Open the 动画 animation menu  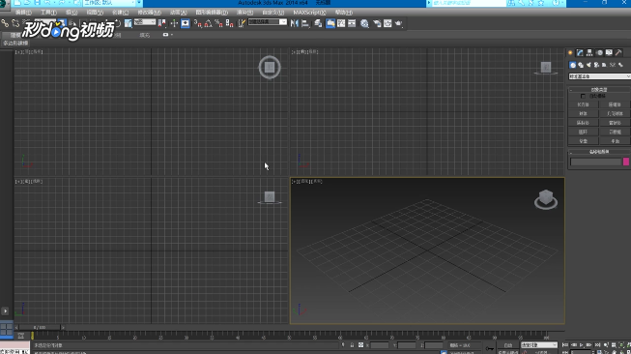click(x=178, y=13)
